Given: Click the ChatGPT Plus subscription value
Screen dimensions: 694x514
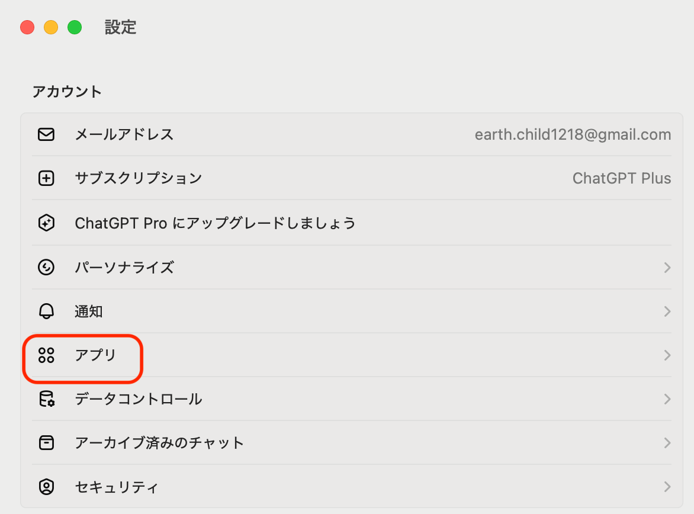Looking at the screenshot, I should [x=622, y=178].
